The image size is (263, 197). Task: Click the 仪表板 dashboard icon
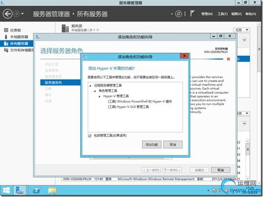(6, 30)
